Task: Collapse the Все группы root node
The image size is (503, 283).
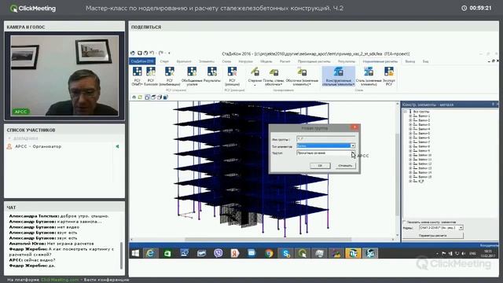Action: coord(406,112)
